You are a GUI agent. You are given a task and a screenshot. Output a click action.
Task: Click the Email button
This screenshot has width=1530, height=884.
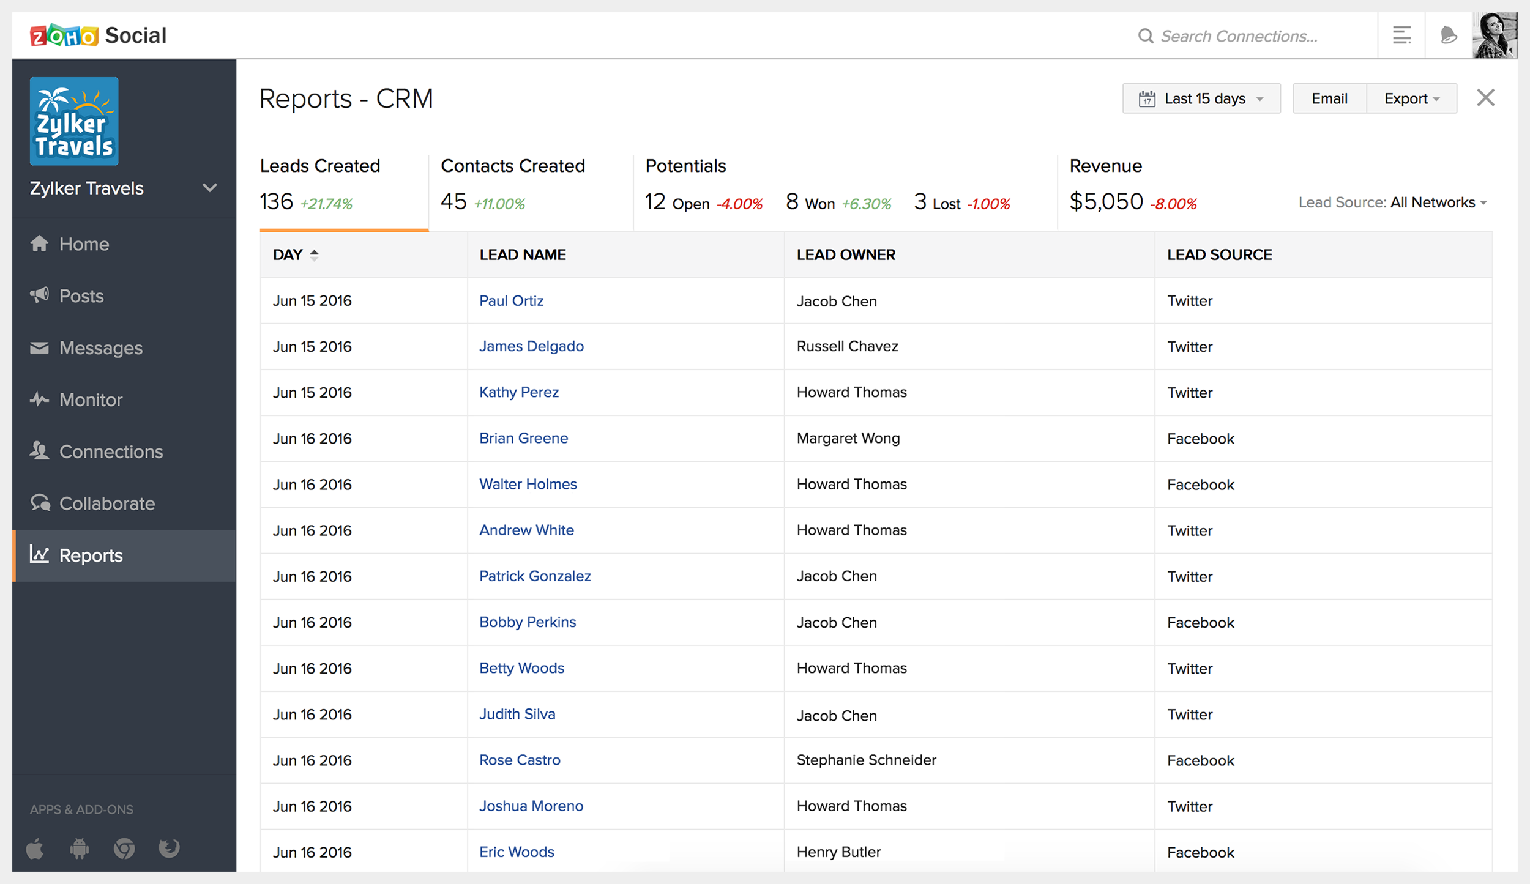point(1329,98)
